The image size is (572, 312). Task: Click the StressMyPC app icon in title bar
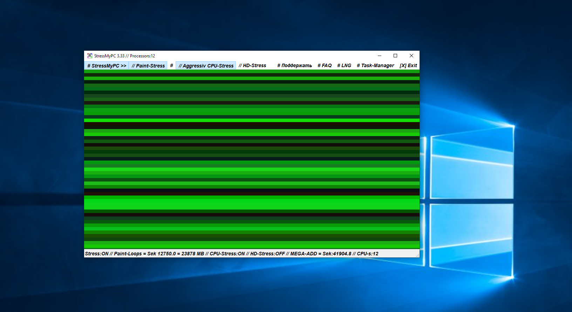90,56
